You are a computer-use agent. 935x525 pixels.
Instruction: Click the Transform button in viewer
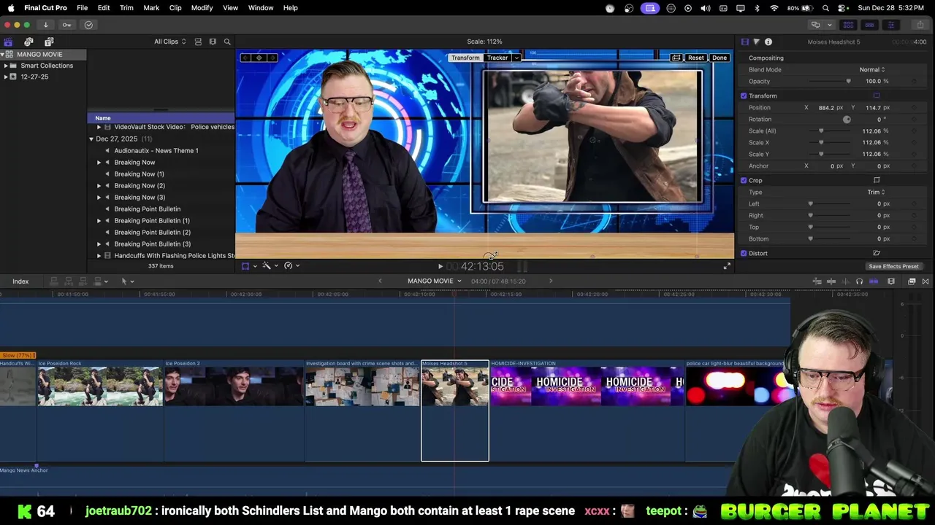click(x=465, y=58)
